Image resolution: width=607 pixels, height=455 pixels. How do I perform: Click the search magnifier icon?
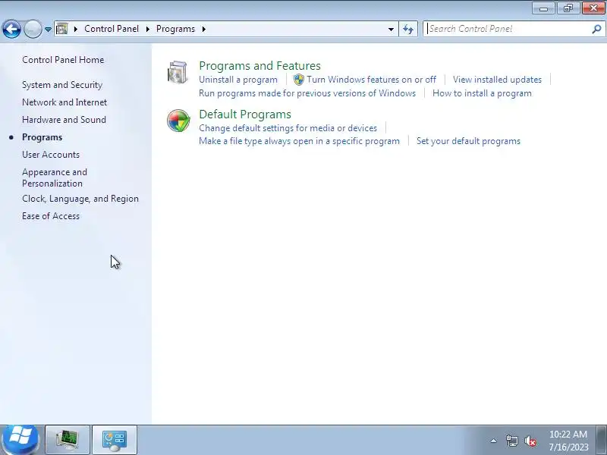point(596,29)
